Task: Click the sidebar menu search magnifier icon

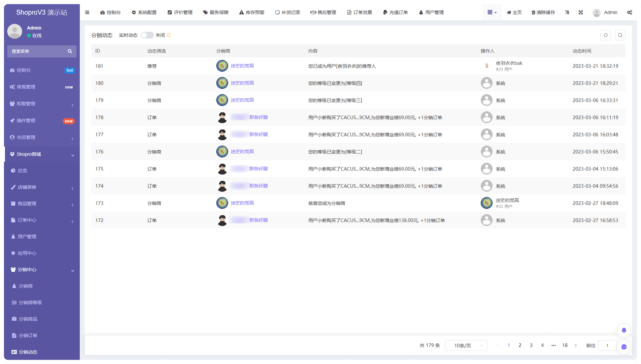Action: pos(70,51)
